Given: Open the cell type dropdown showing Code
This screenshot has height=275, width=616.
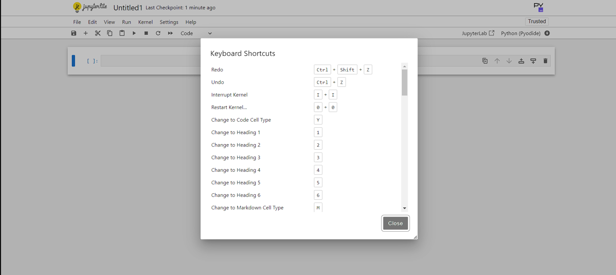Looking at the screenshot, I should point(197,33).
